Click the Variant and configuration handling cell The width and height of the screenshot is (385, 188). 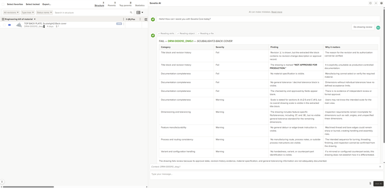(x=186, y=153)
